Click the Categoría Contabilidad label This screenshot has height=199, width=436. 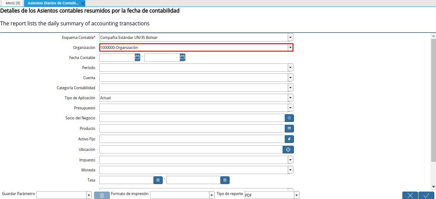(x=76, y=88)
